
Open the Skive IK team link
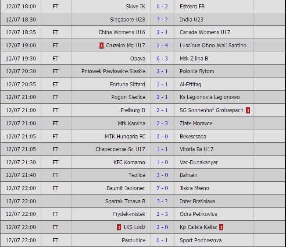coord(136,7)
